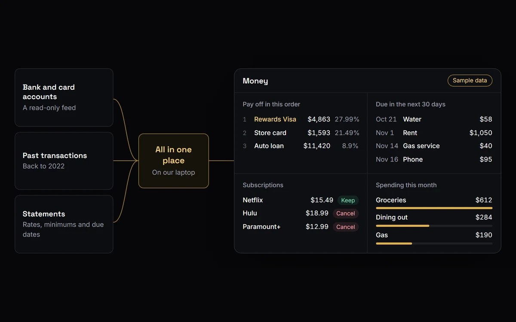Click the Nov 14 date
This screenshot has height=322, width=516.
pyautogui.click(x=387, y=146)
